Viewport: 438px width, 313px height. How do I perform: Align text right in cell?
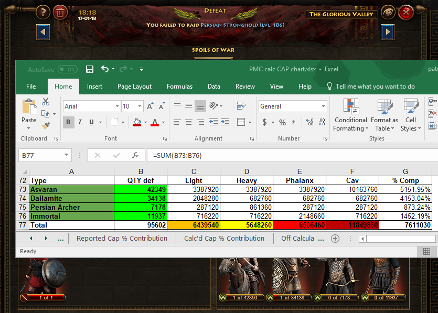click(x=200, y=122)
